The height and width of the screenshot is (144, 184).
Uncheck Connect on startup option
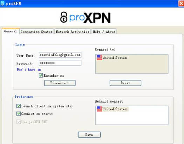(19, 114)
